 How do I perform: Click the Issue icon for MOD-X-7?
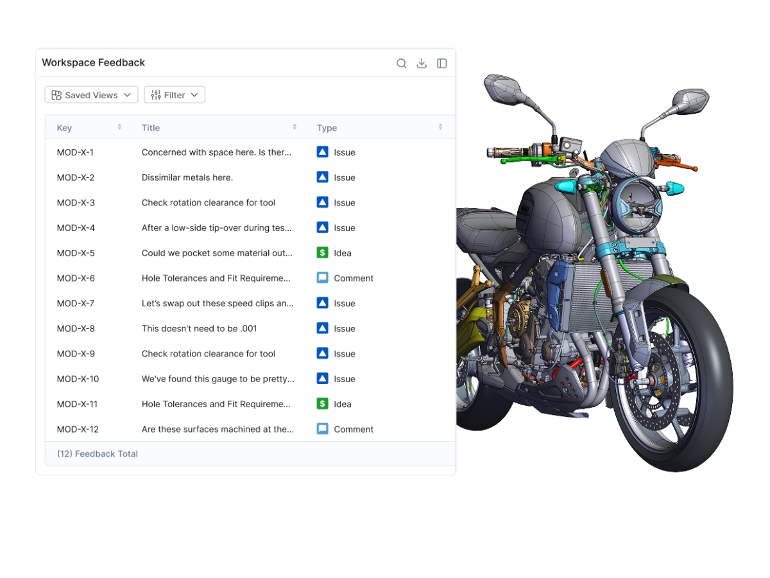(x=323, y=303)
